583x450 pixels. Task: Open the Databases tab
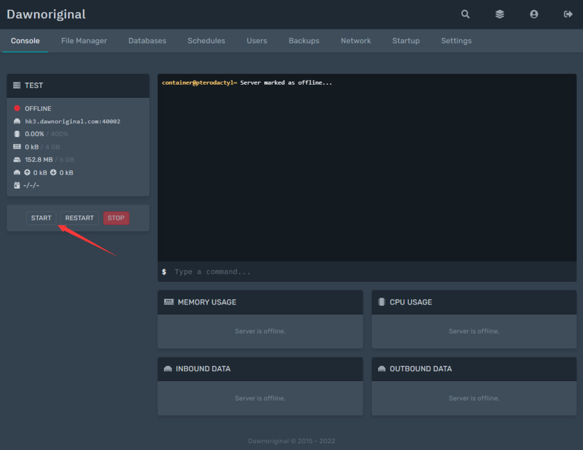(x=147, y=41)
